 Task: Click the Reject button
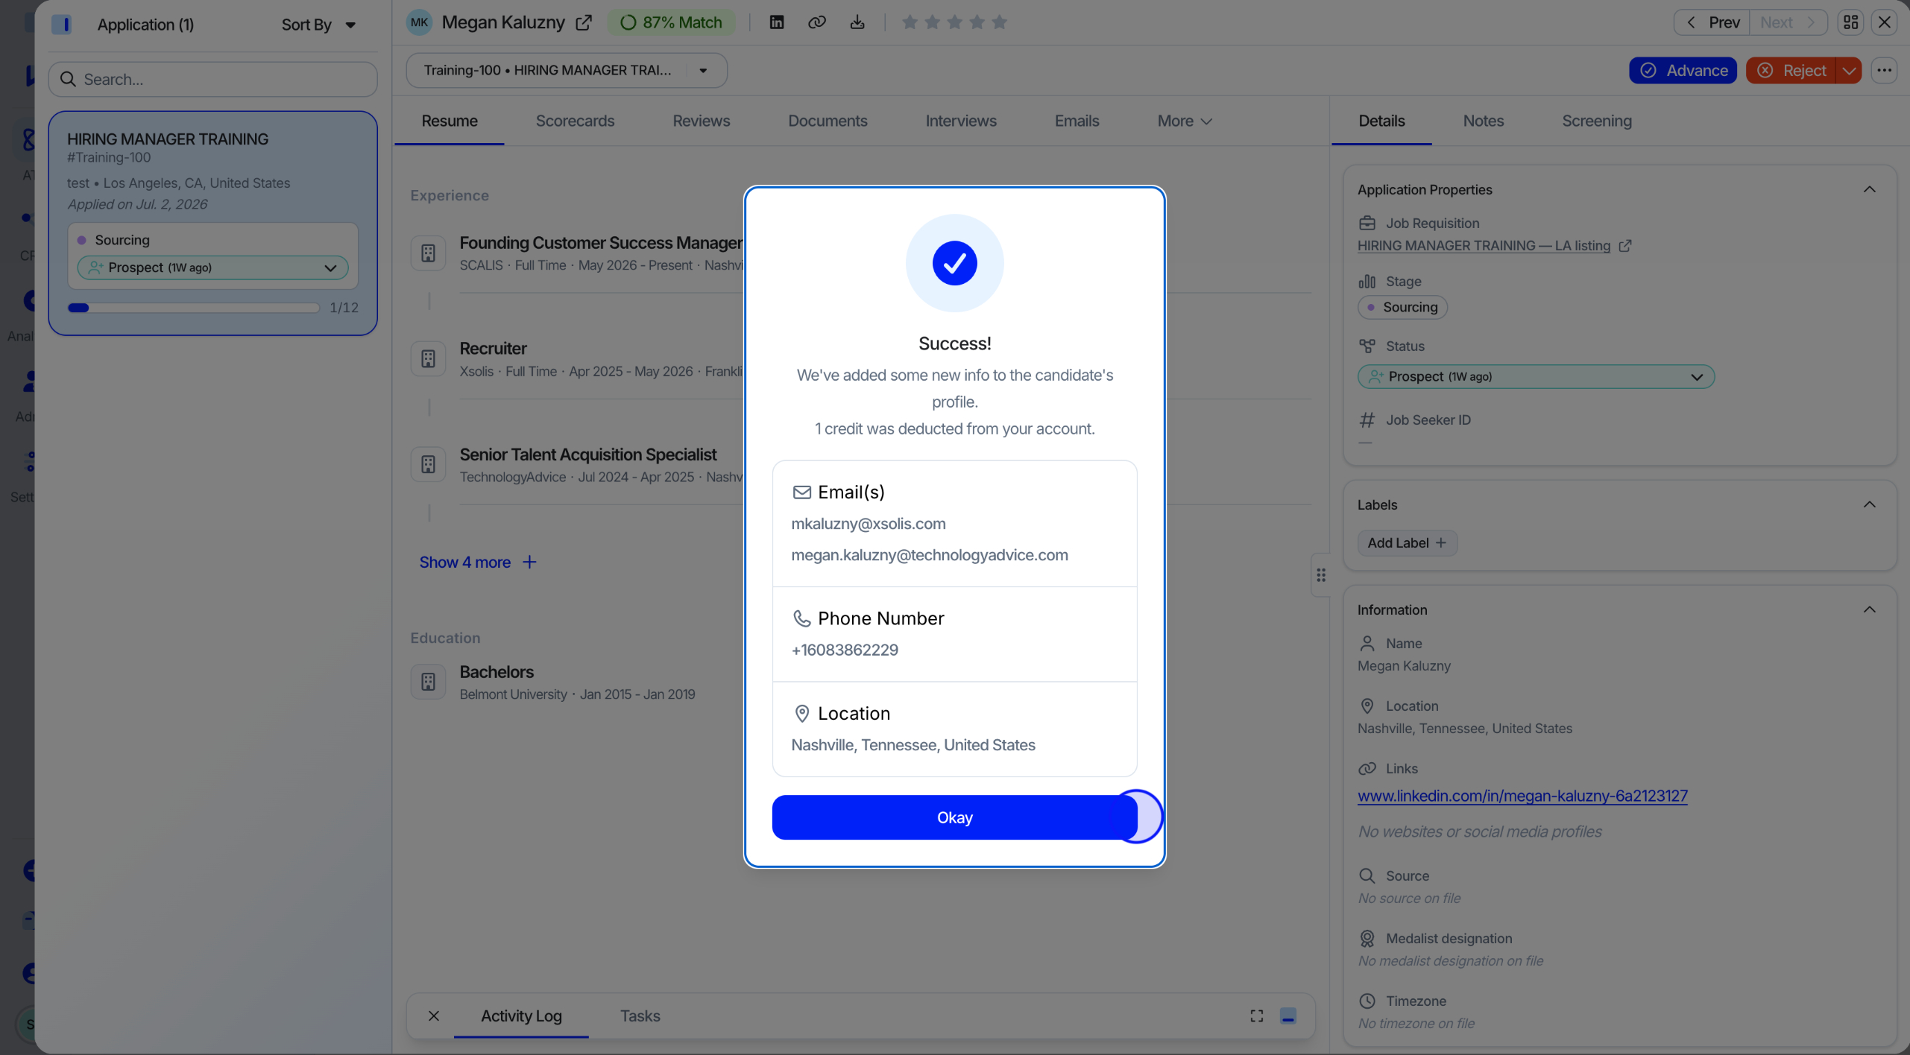coord(1791,70)
